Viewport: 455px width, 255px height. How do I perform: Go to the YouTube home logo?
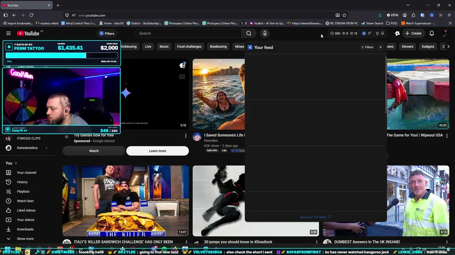28,33
